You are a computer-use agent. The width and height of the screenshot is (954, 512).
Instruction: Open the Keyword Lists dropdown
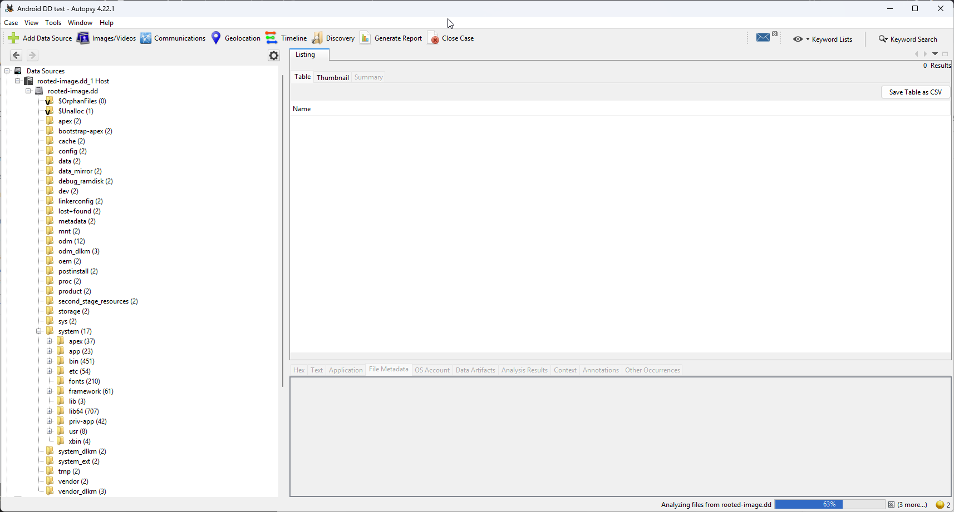[x=824, y=39]
